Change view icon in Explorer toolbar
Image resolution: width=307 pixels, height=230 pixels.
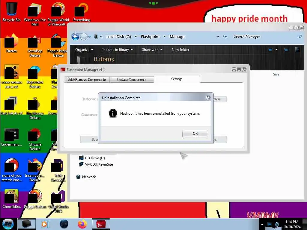[270, 50]
